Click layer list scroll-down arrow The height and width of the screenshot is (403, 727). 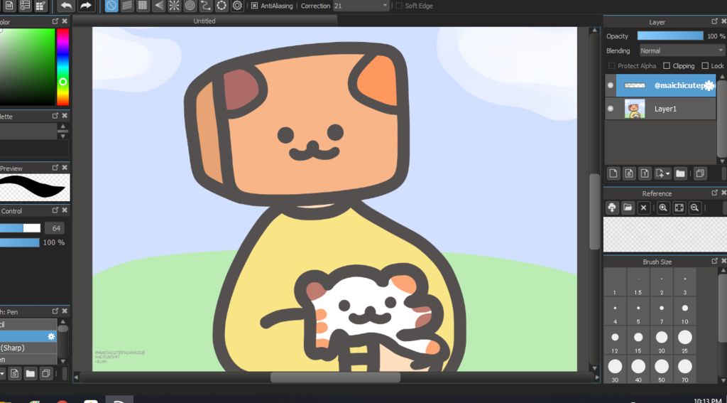721,161
